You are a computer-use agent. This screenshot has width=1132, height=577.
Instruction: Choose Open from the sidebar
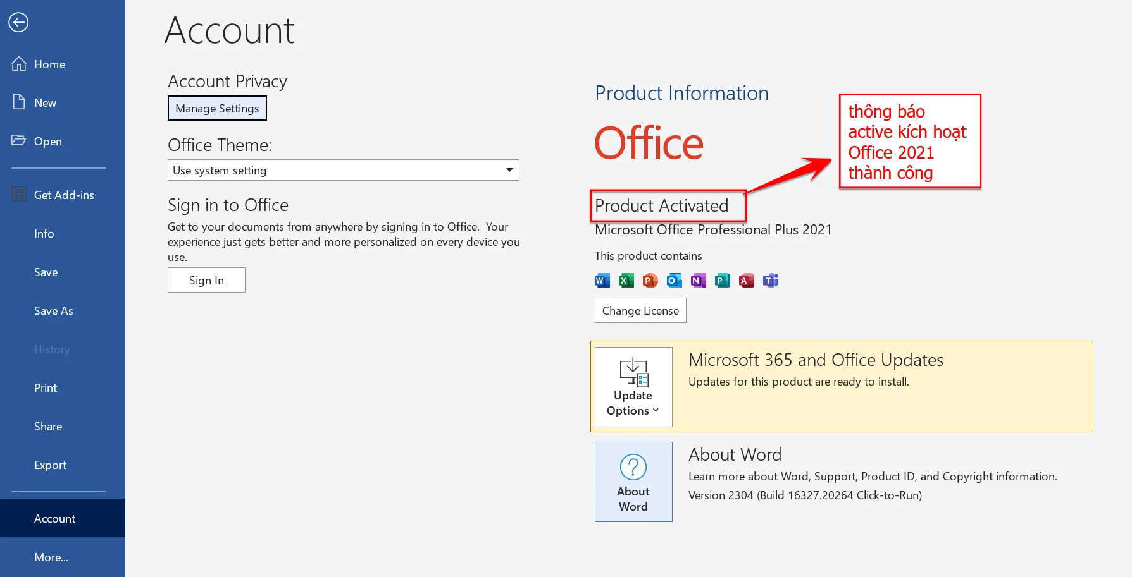(x=47, y=142)
